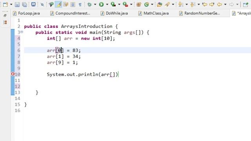
Task: Switch to the *Arrays... editor tab
Action: 242,13
